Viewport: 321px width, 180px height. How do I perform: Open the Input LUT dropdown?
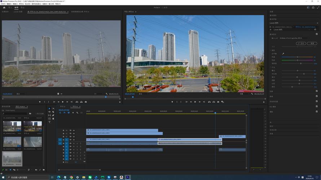click(x=294, y=38)
